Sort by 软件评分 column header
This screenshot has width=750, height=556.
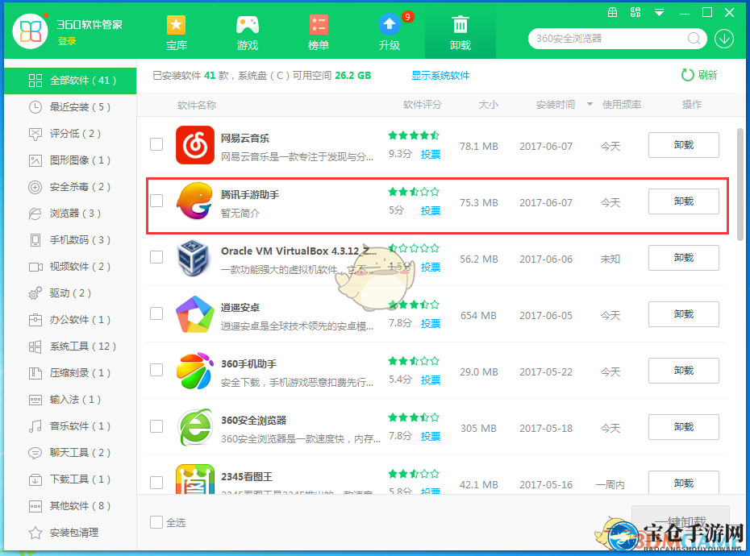pyautogui.click(x=423, y=105)
